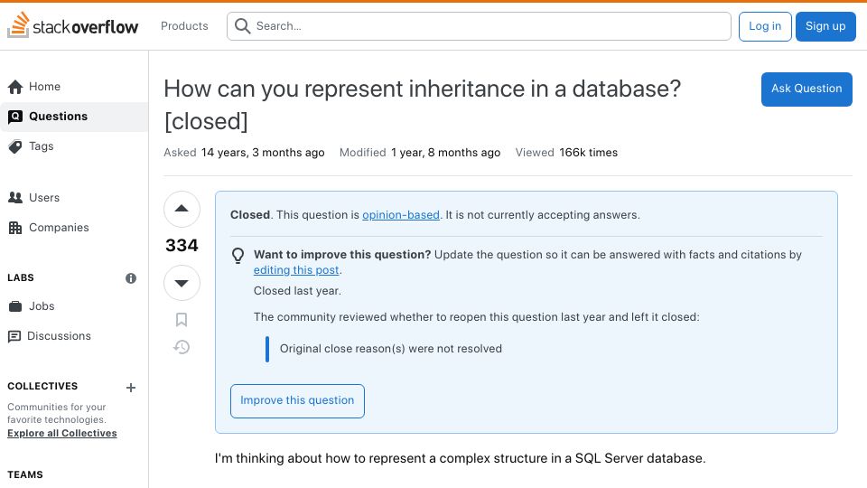
Task: Click the Log in button
Action: pos(765,26)
